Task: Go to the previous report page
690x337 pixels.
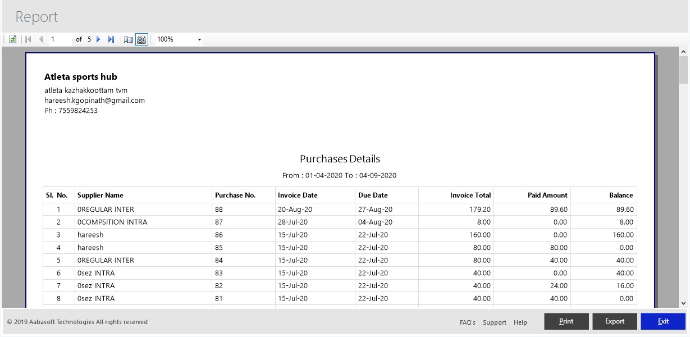Action: coord(40,39)
